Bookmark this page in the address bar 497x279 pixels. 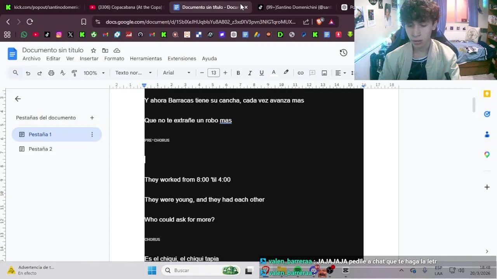point(83,22)
